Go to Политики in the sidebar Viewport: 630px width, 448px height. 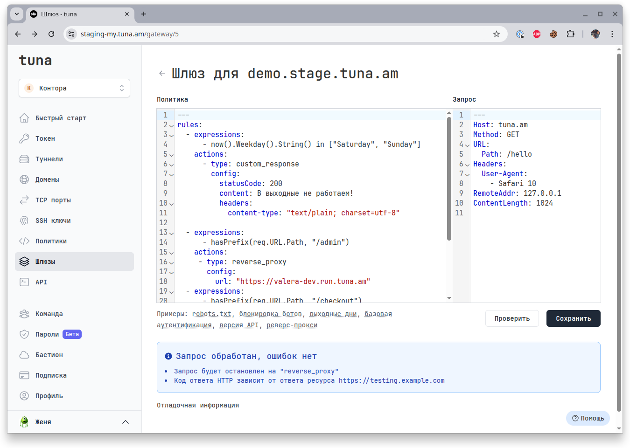[51, 241]
